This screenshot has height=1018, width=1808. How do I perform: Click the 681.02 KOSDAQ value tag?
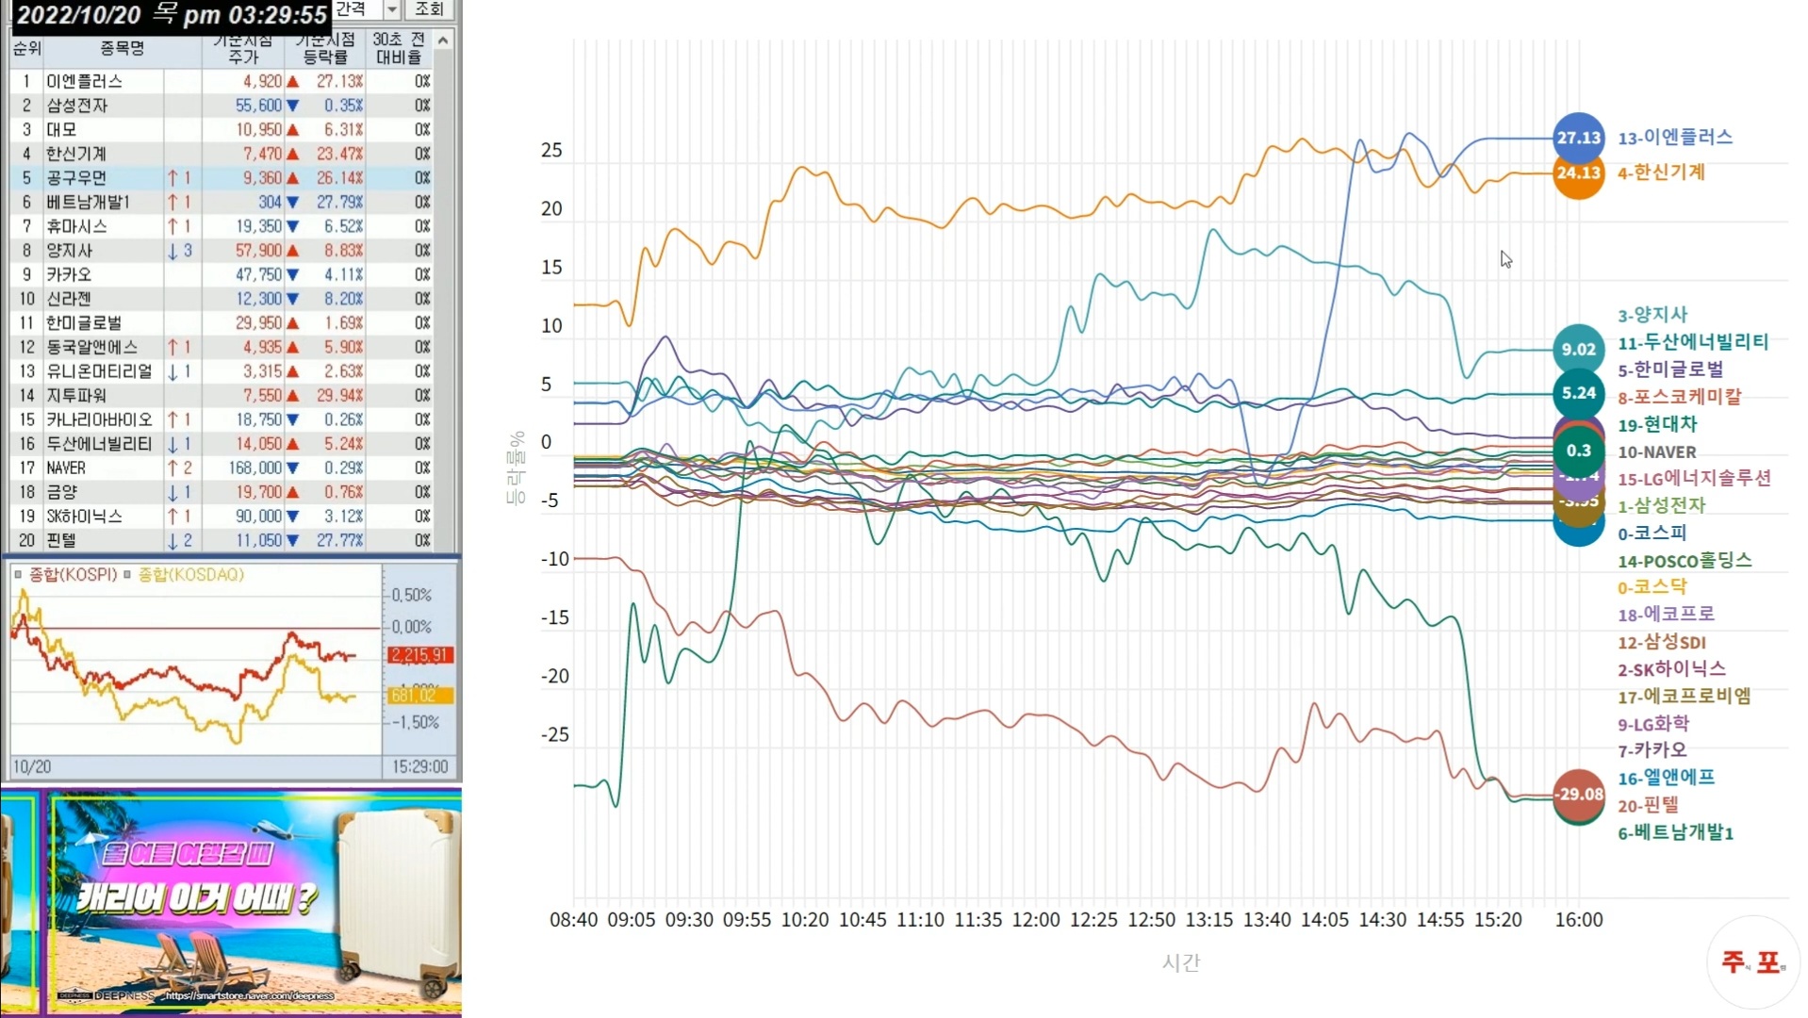(x=420, y=696)
